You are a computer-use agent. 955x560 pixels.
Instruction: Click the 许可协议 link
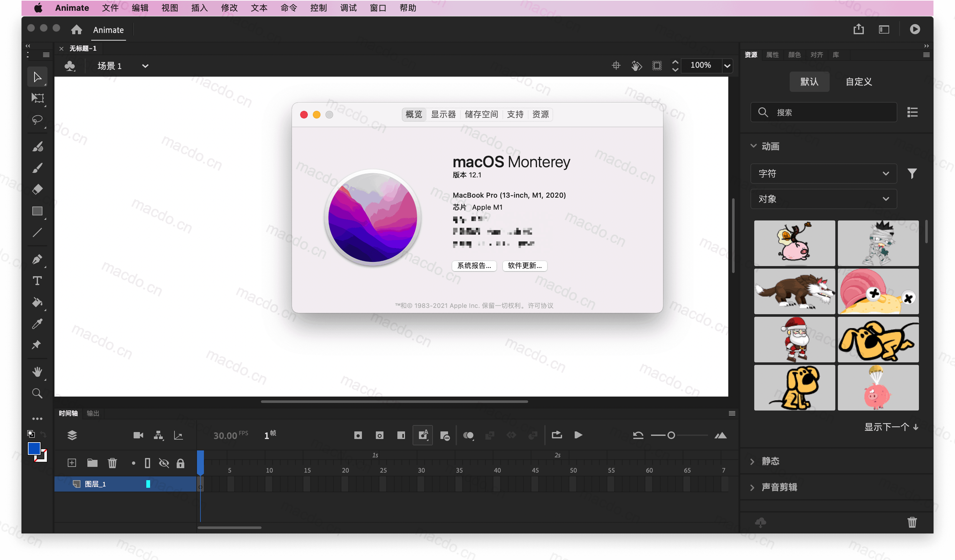(541, 306)
